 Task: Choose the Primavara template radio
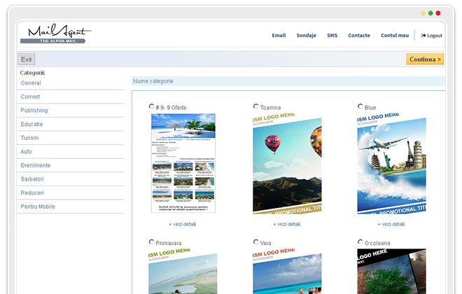click(x=151, y=241)
